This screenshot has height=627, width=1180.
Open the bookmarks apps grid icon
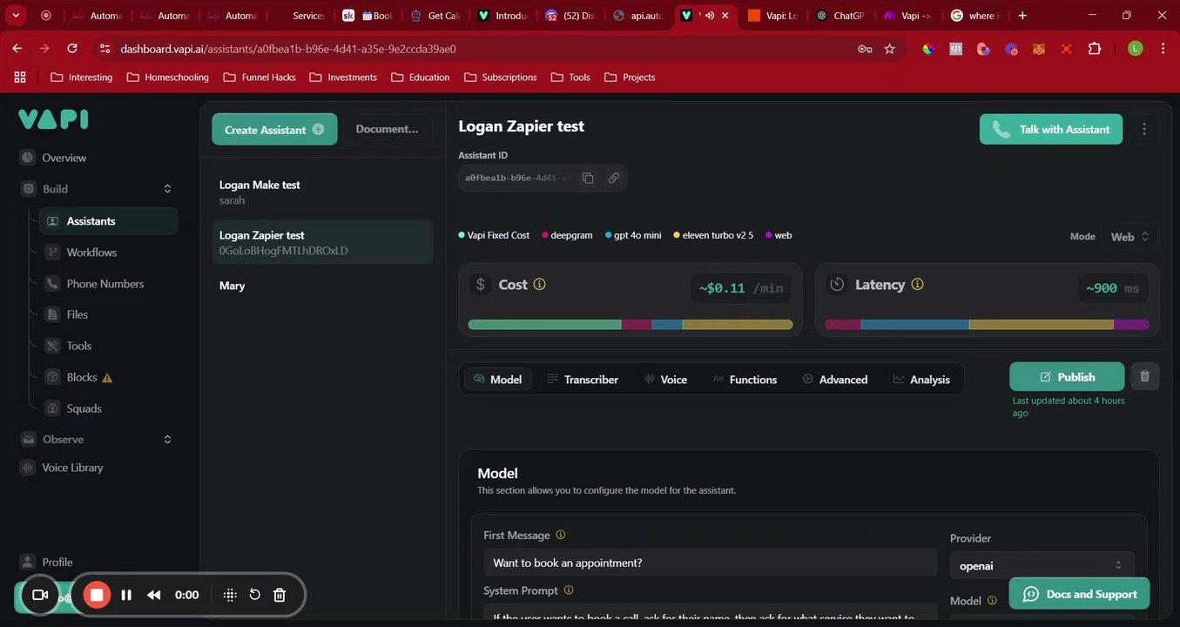[19, 77]
